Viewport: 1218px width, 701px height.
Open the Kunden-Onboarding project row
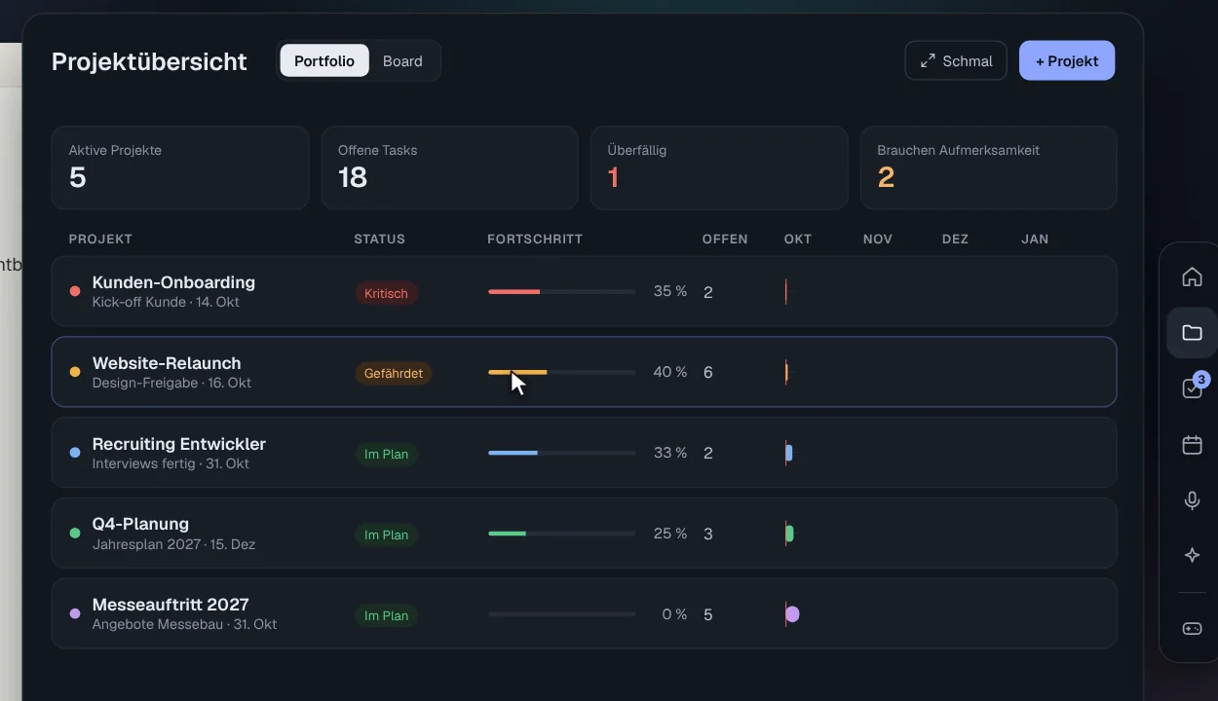click(584, 291)
